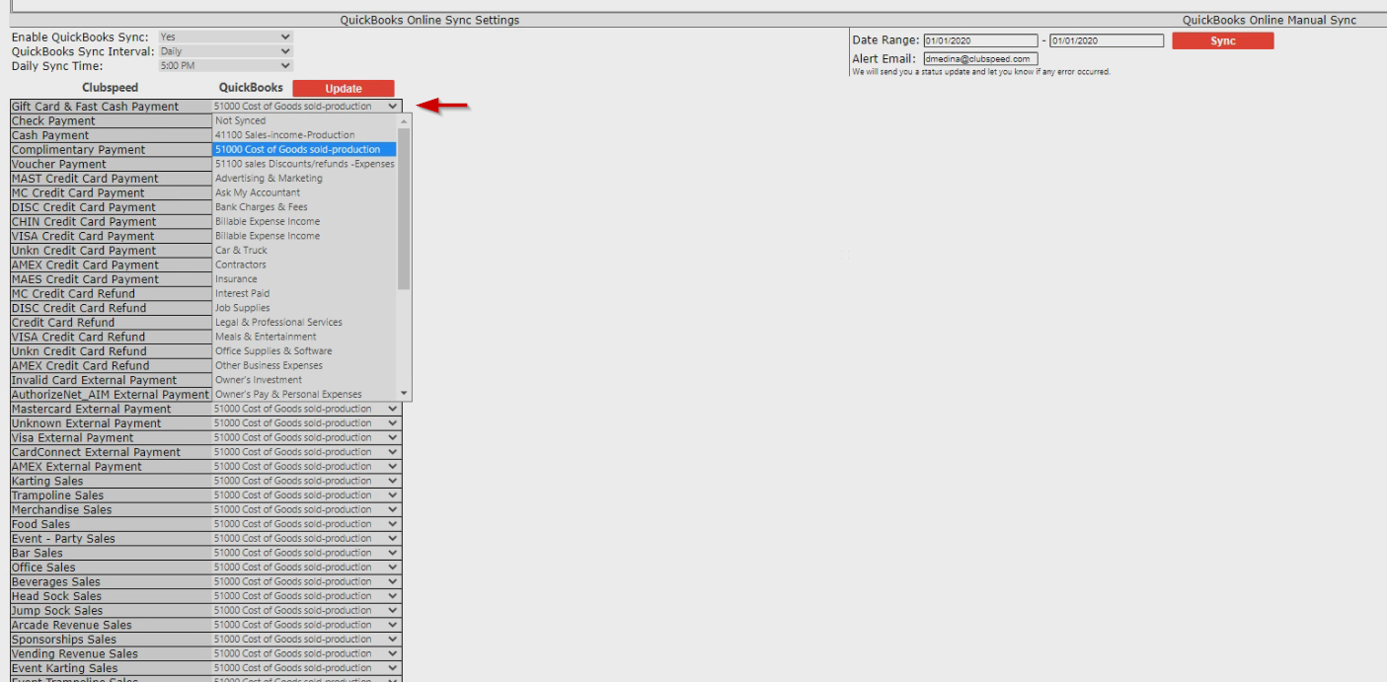Click the VISA Credit Card Refund label
Image resolution: width=1387 pixels, height=682 pixels.
[x=78, y=337]
